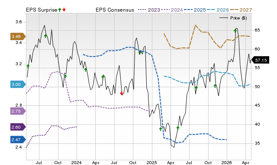This screenshot has width=277, height=165.
Task: Click the EPS Surprise legend text
Action: point(42,10)
